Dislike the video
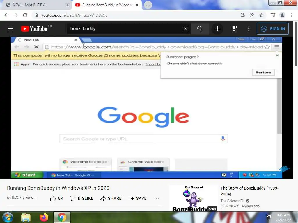The image size is (298, 223). pos(81,198)
